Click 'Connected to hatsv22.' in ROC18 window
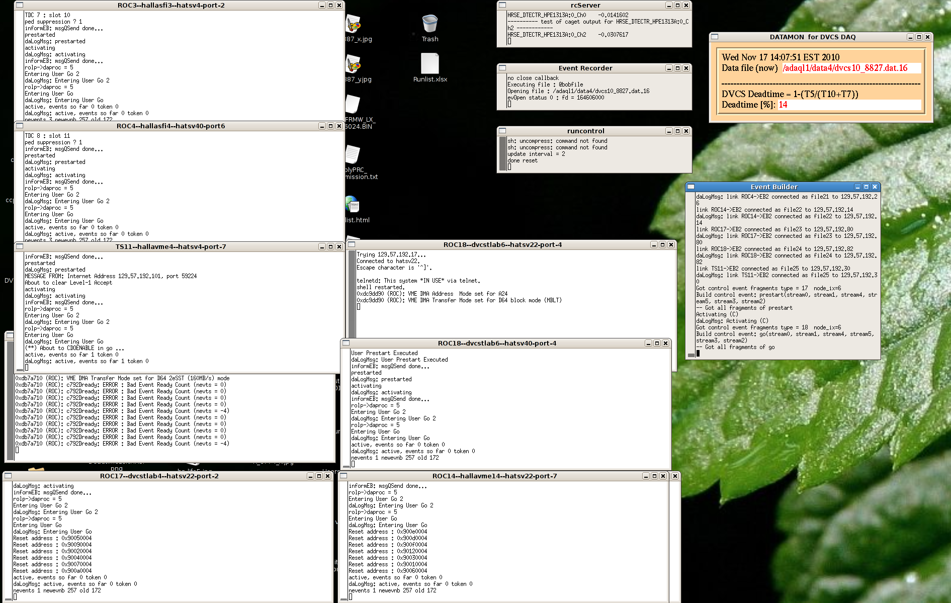The height and width of the screenshot is (603, 951). [388, 261]
